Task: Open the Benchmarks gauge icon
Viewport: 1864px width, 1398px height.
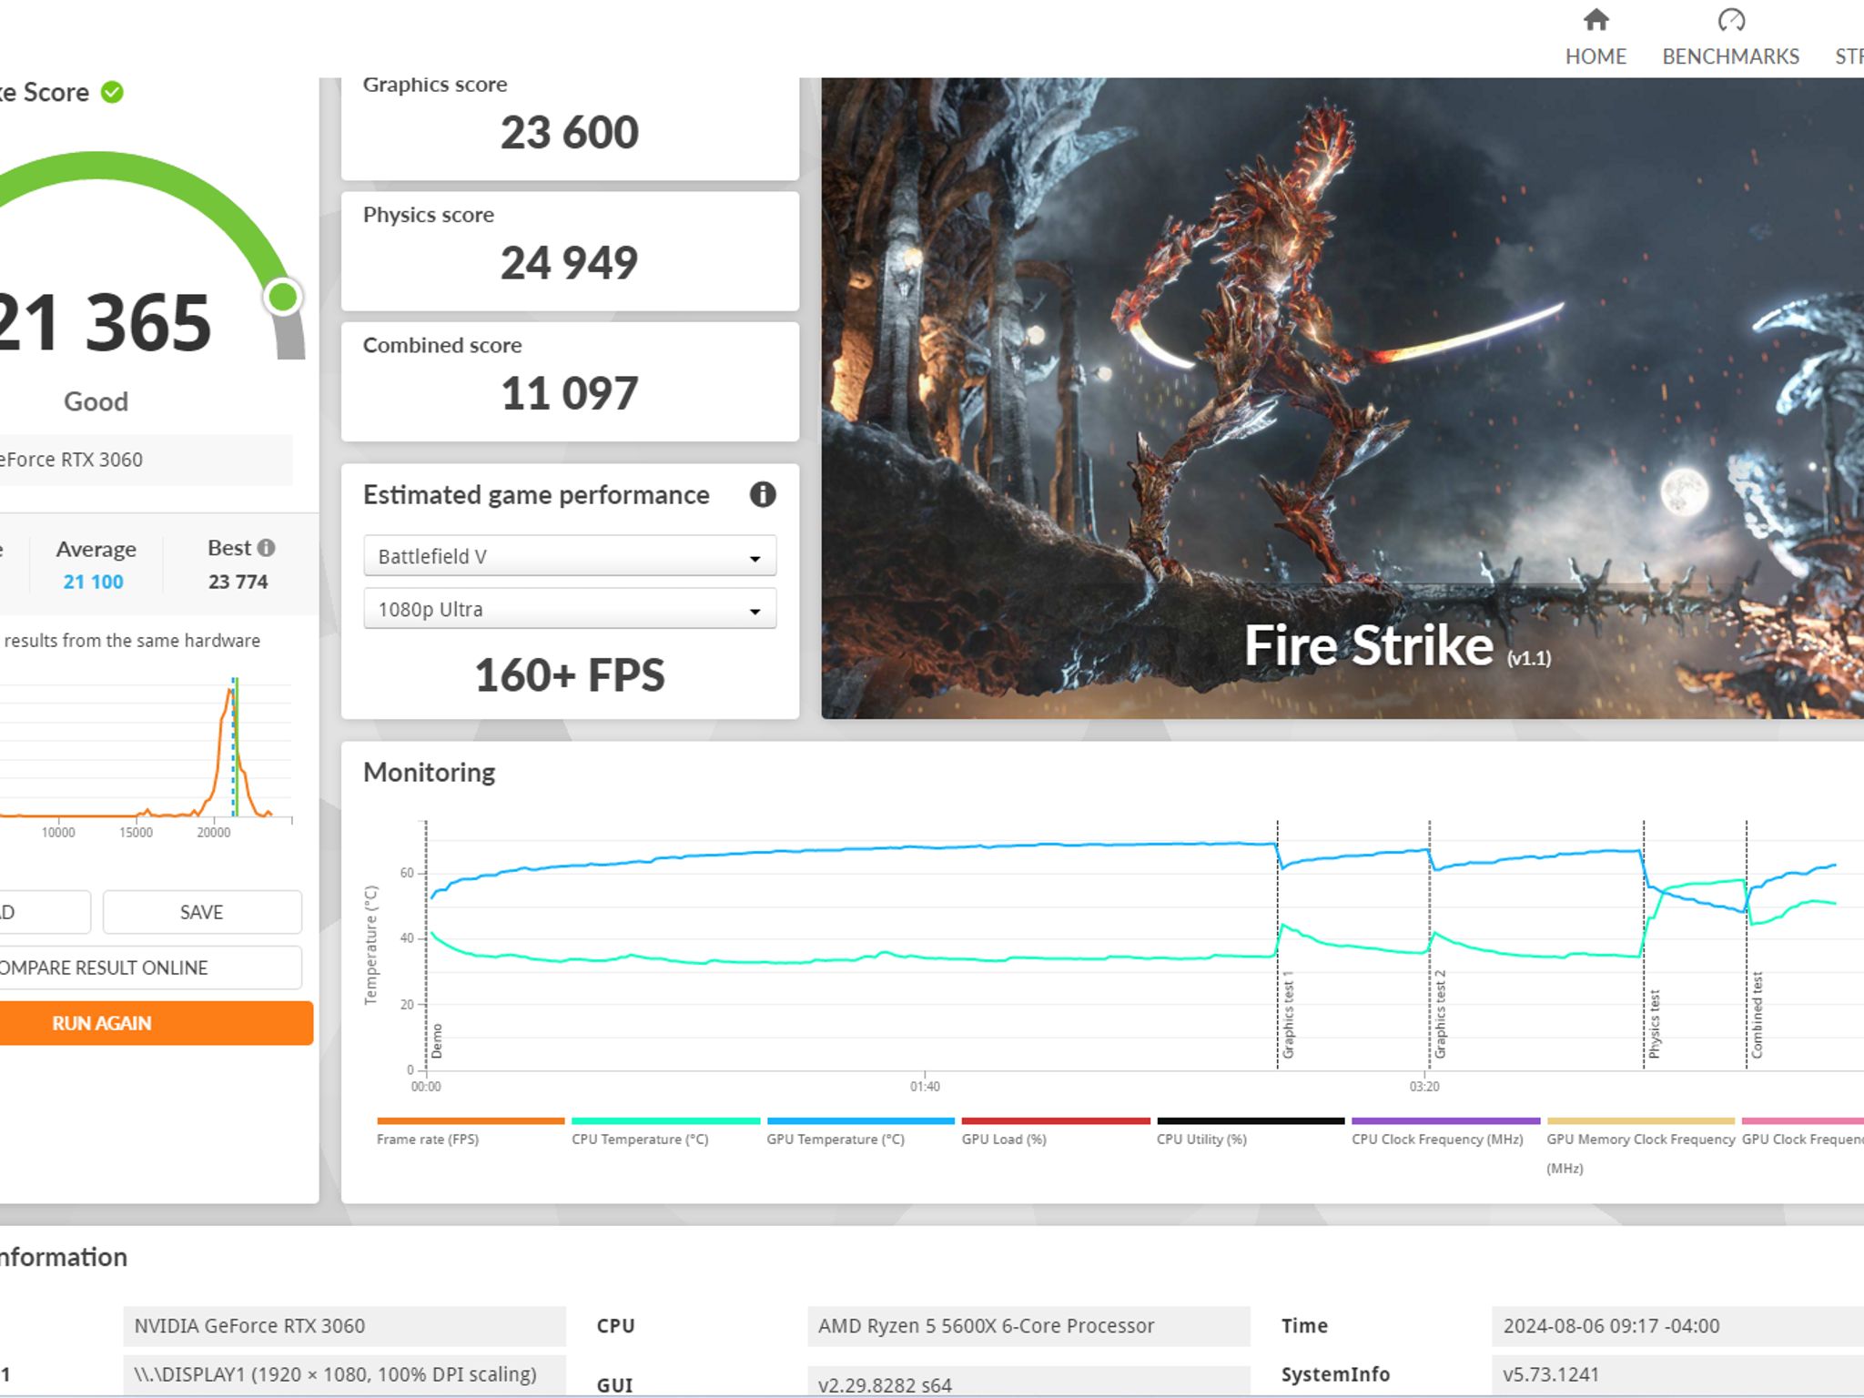Action: tap(1731, 19)
